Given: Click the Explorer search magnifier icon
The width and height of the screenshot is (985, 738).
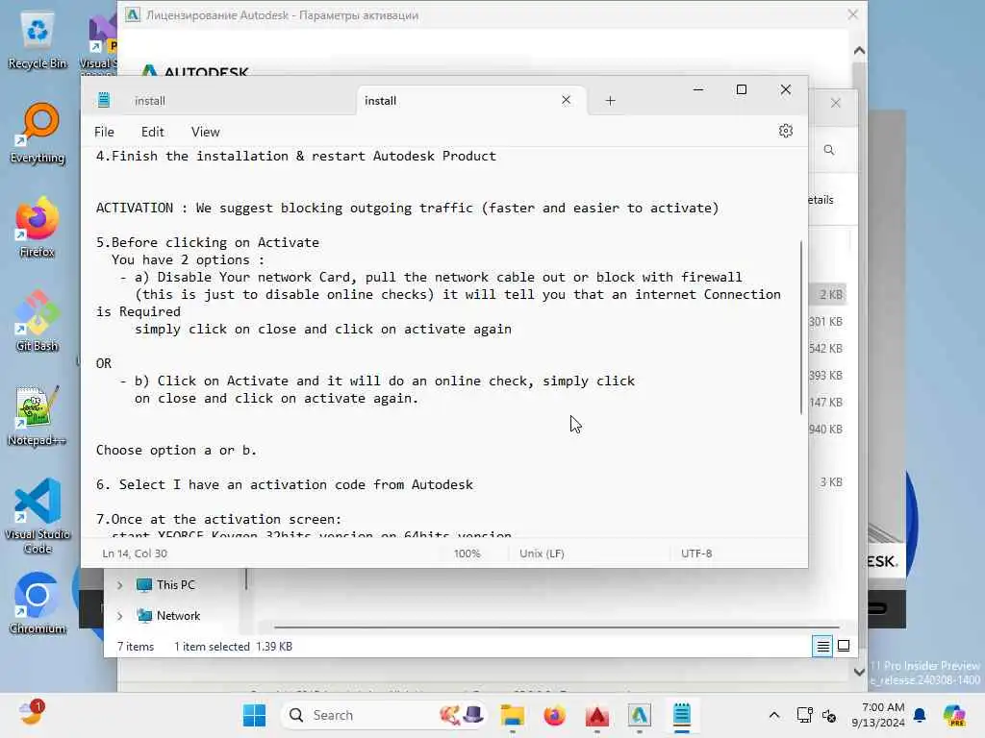Looking at the screenshot, I should click(829, 150).
